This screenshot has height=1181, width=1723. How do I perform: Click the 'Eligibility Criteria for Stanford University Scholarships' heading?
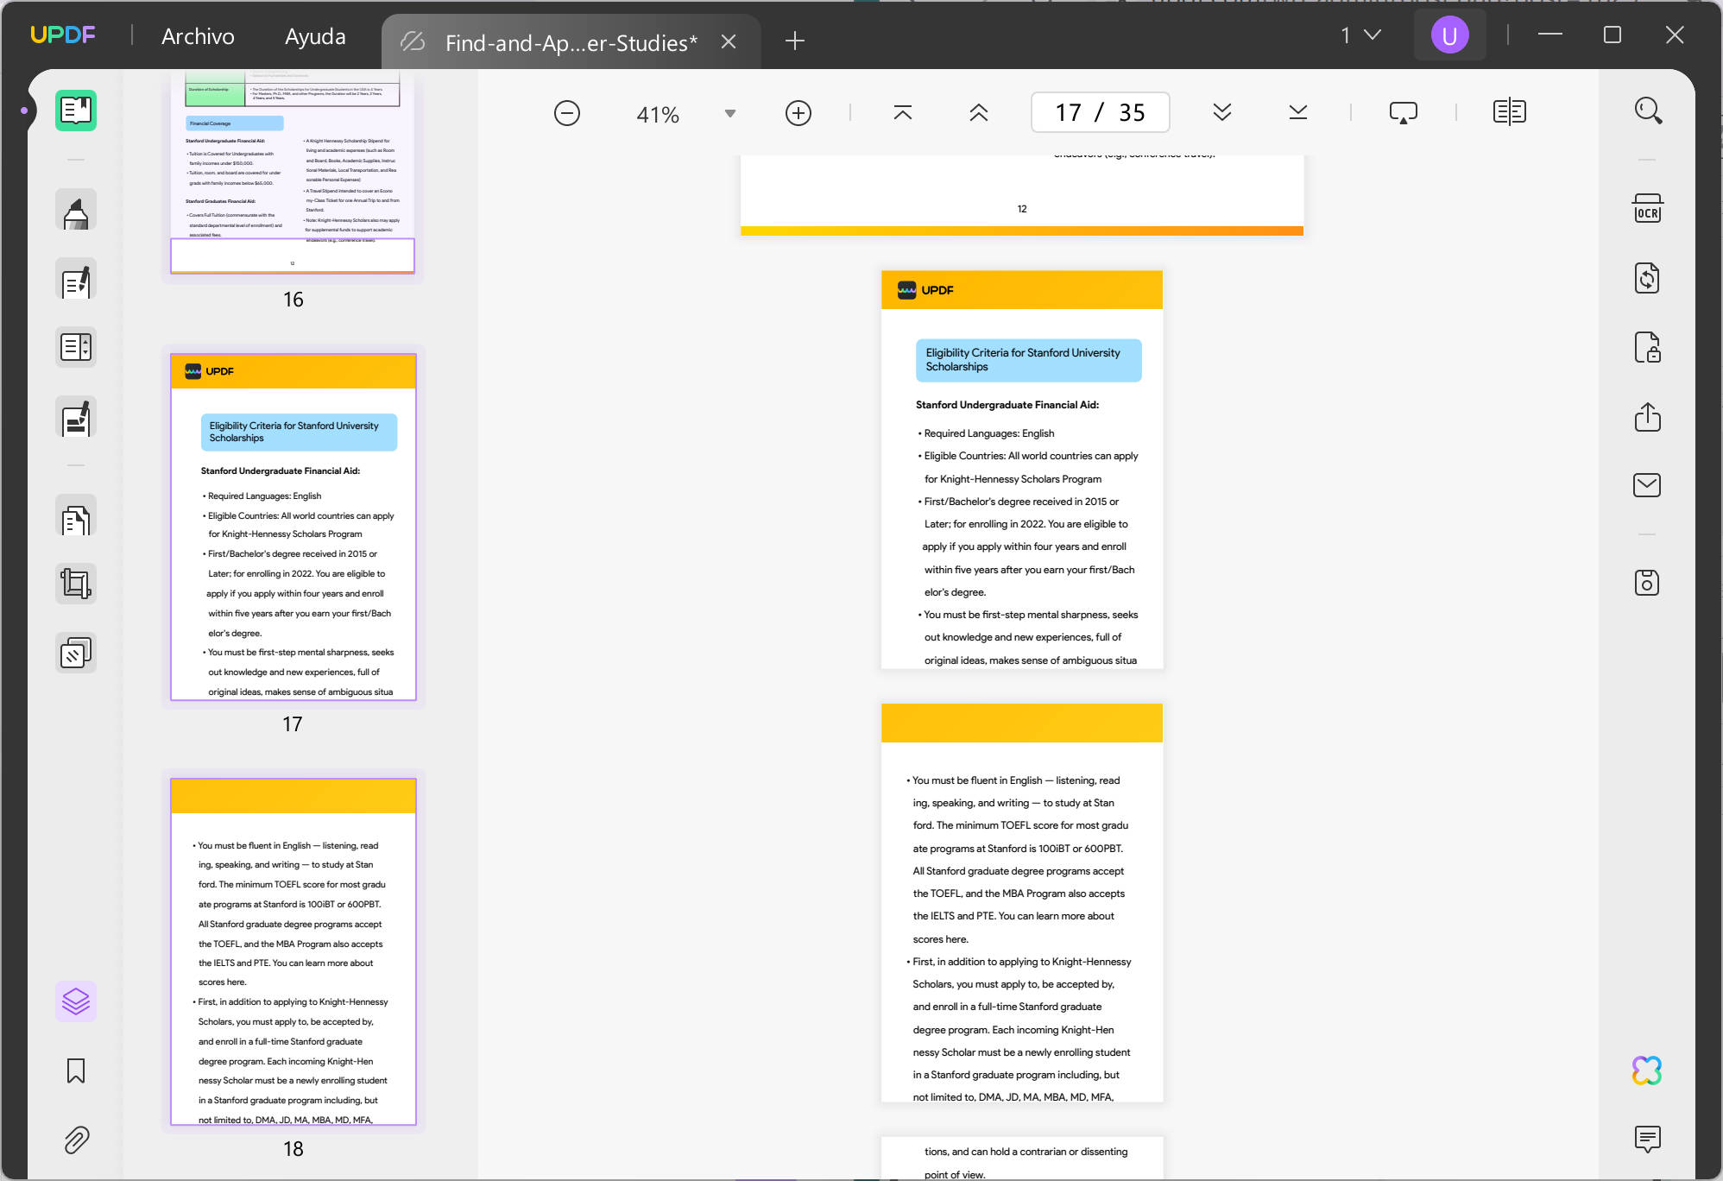pyautogui.click(x=1028, y=360)
